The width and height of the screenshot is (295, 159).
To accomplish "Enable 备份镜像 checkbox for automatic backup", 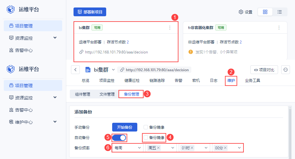I will pos(146,137).
